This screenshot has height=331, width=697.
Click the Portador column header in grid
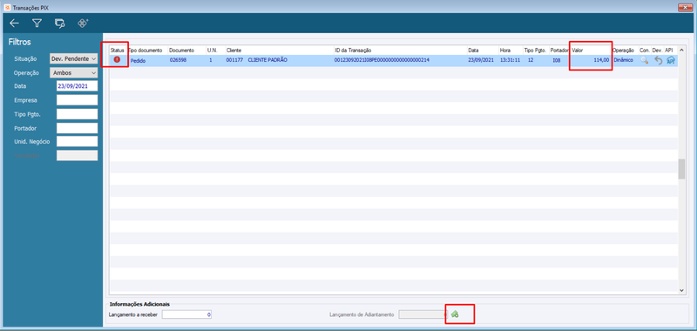[x=559, y=51]
